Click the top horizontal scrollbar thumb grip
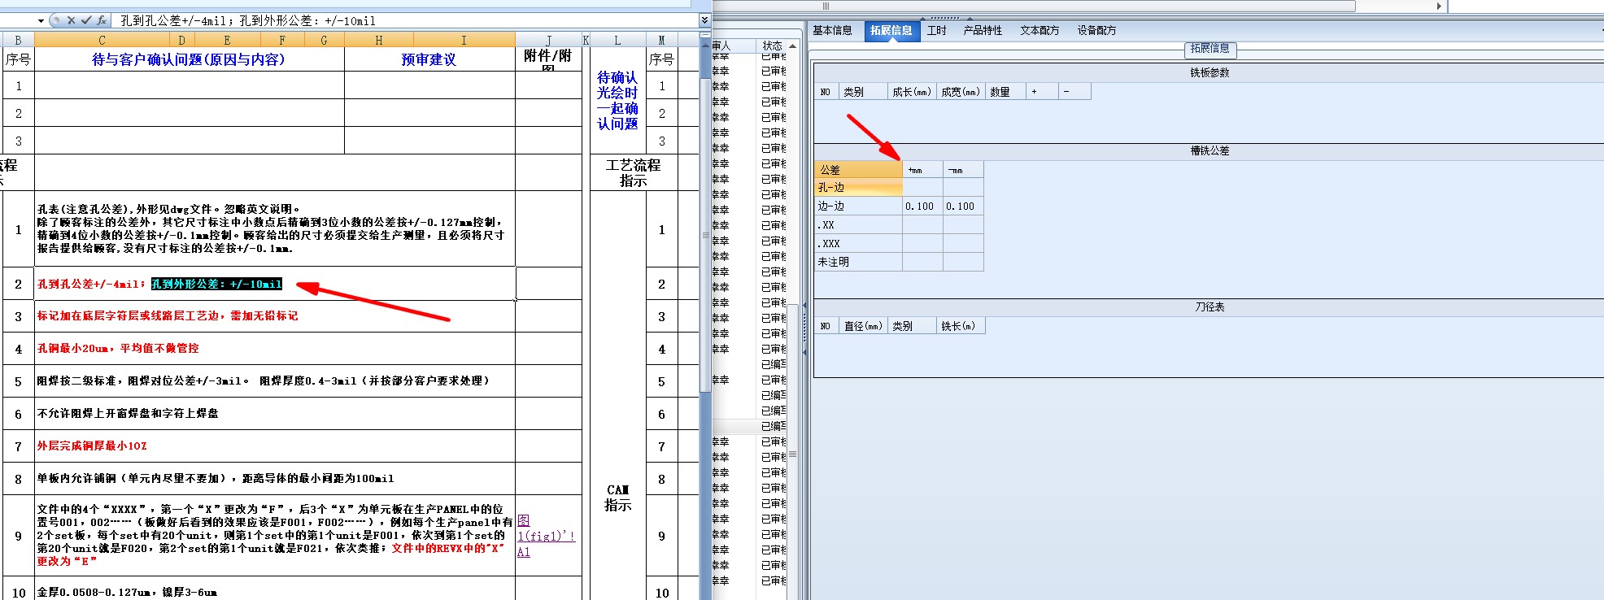 [x=826, y=6]
